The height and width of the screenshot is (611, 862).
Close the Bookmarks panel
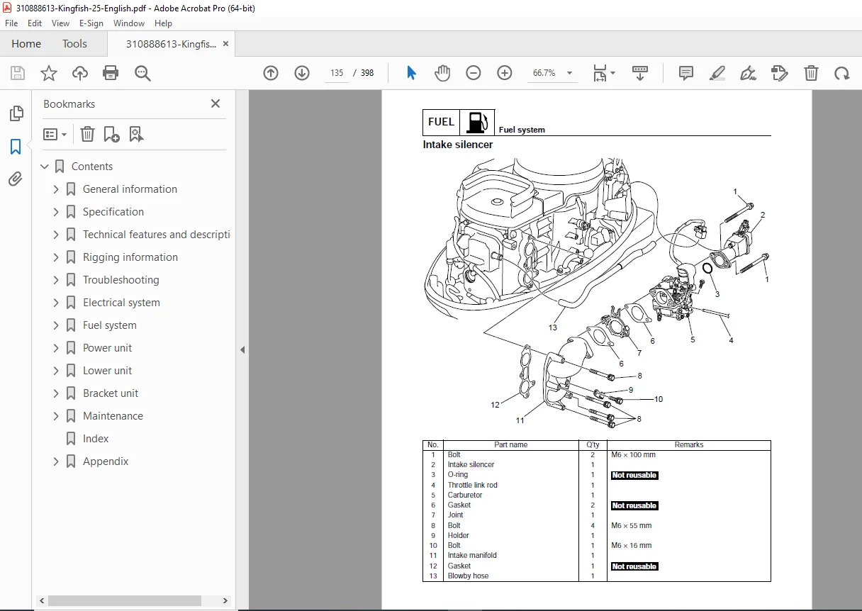coord(216,103)
